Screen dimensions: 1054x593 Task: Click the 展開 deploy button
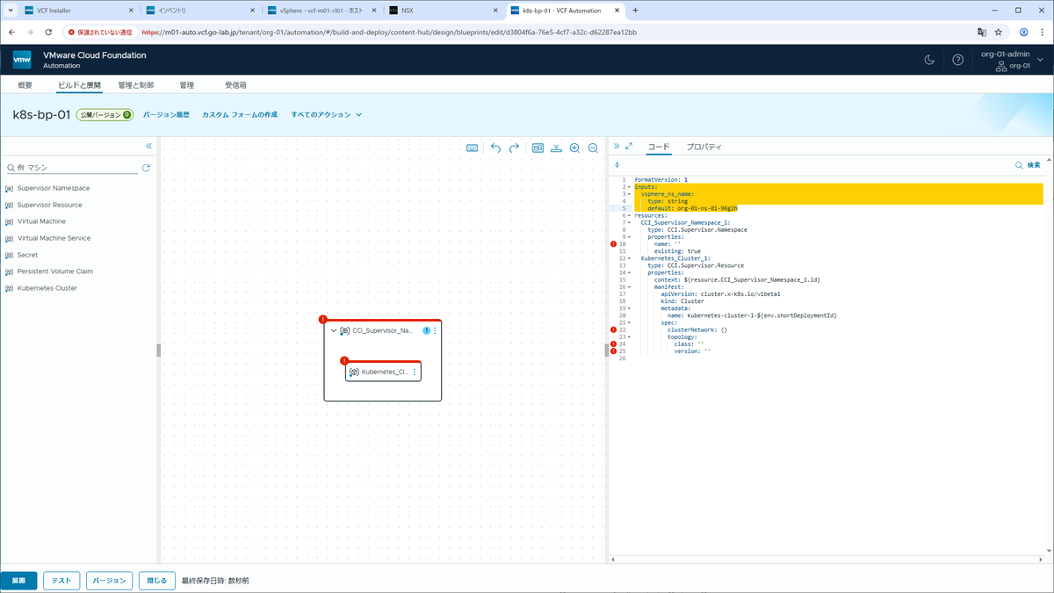pos(18,581)
